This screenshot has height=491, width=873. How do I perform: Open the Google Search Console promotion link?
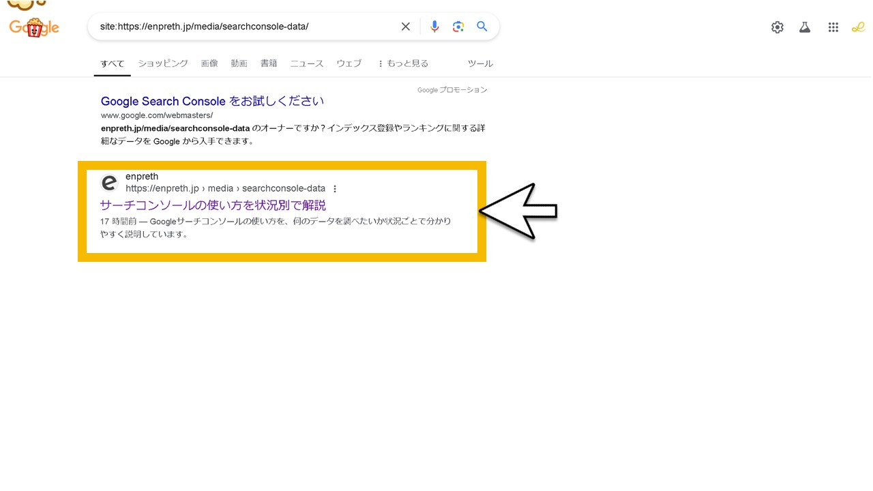[211, 101]
